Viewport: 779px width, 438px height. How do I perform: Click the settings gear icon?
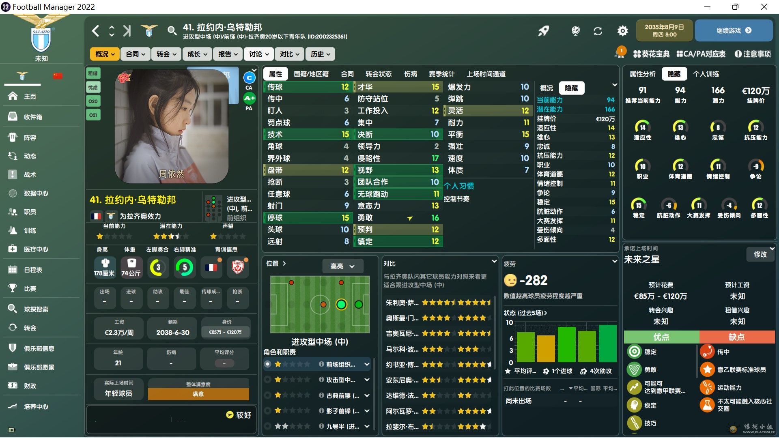pos(622,31)
